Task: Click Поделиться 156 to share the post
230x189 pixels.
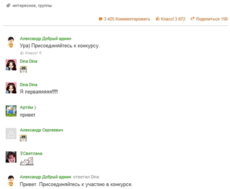Action: [212, 19]
